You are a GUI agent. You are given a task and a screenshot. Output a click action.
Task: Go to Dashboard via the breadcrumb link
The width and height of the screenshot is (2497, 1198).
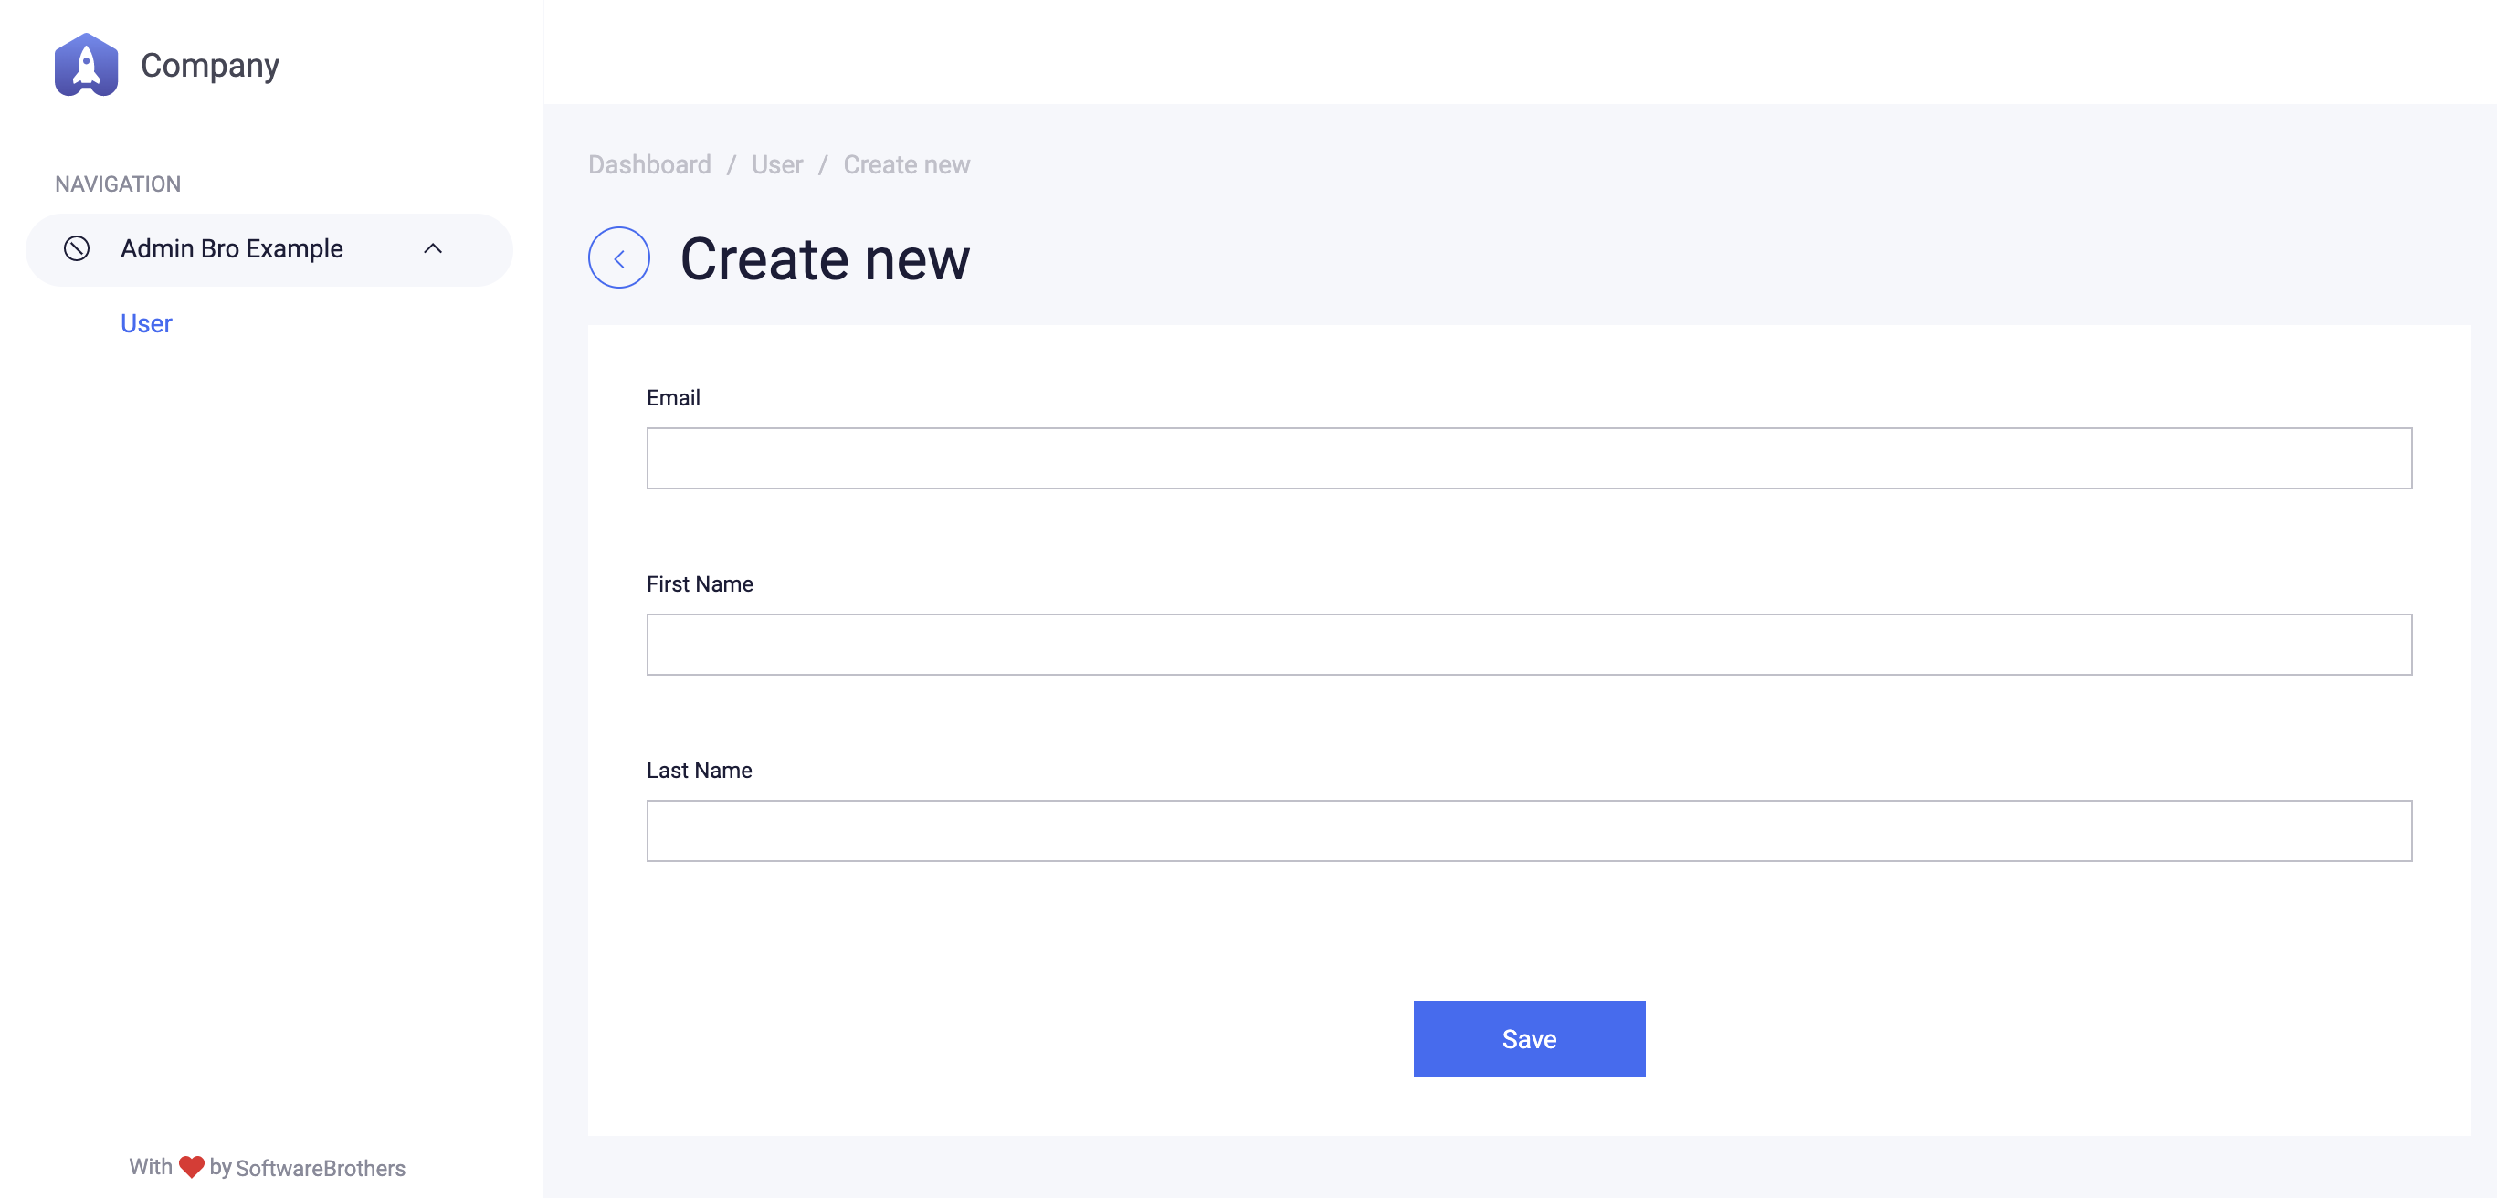(649, 163)
